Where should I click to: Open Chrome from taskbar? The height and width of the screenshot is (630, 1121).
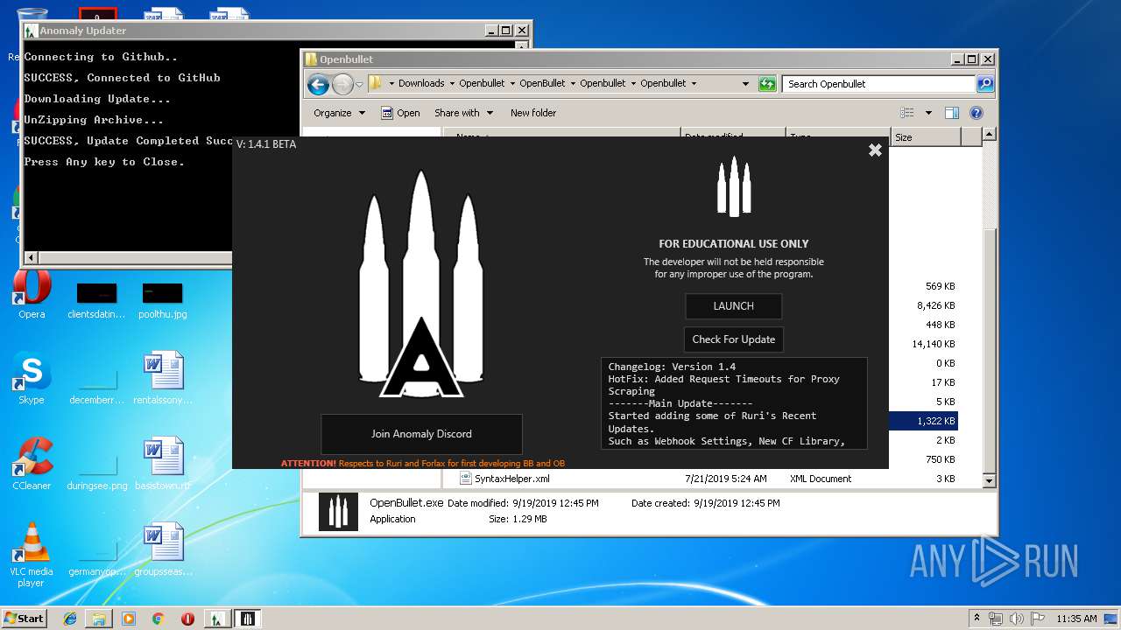pos(158,619)
